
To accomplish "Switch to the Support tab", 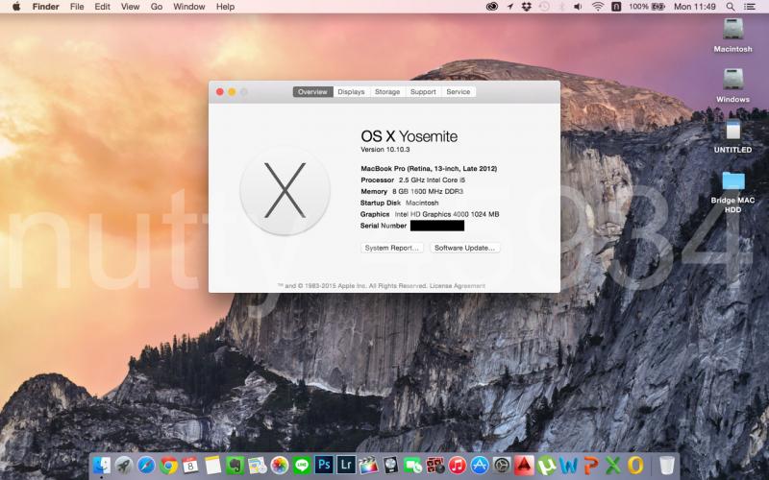I will point(423,92).
